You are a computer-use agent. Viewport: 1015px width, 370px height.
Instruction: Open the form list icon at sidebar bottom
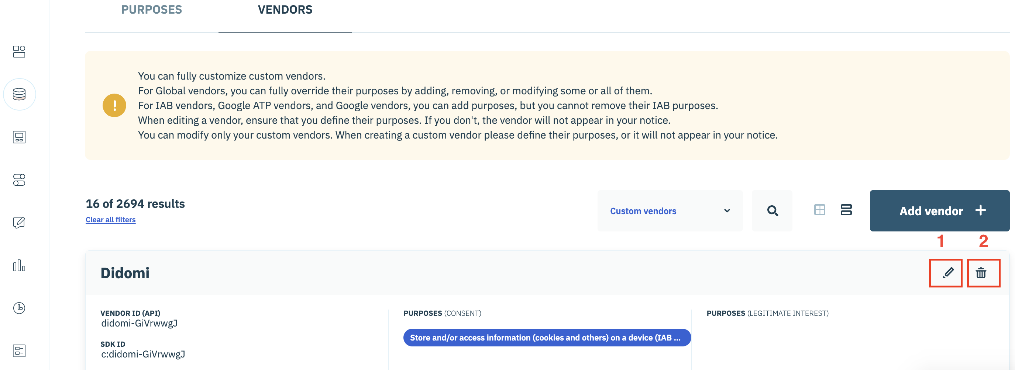click(19, 351)
